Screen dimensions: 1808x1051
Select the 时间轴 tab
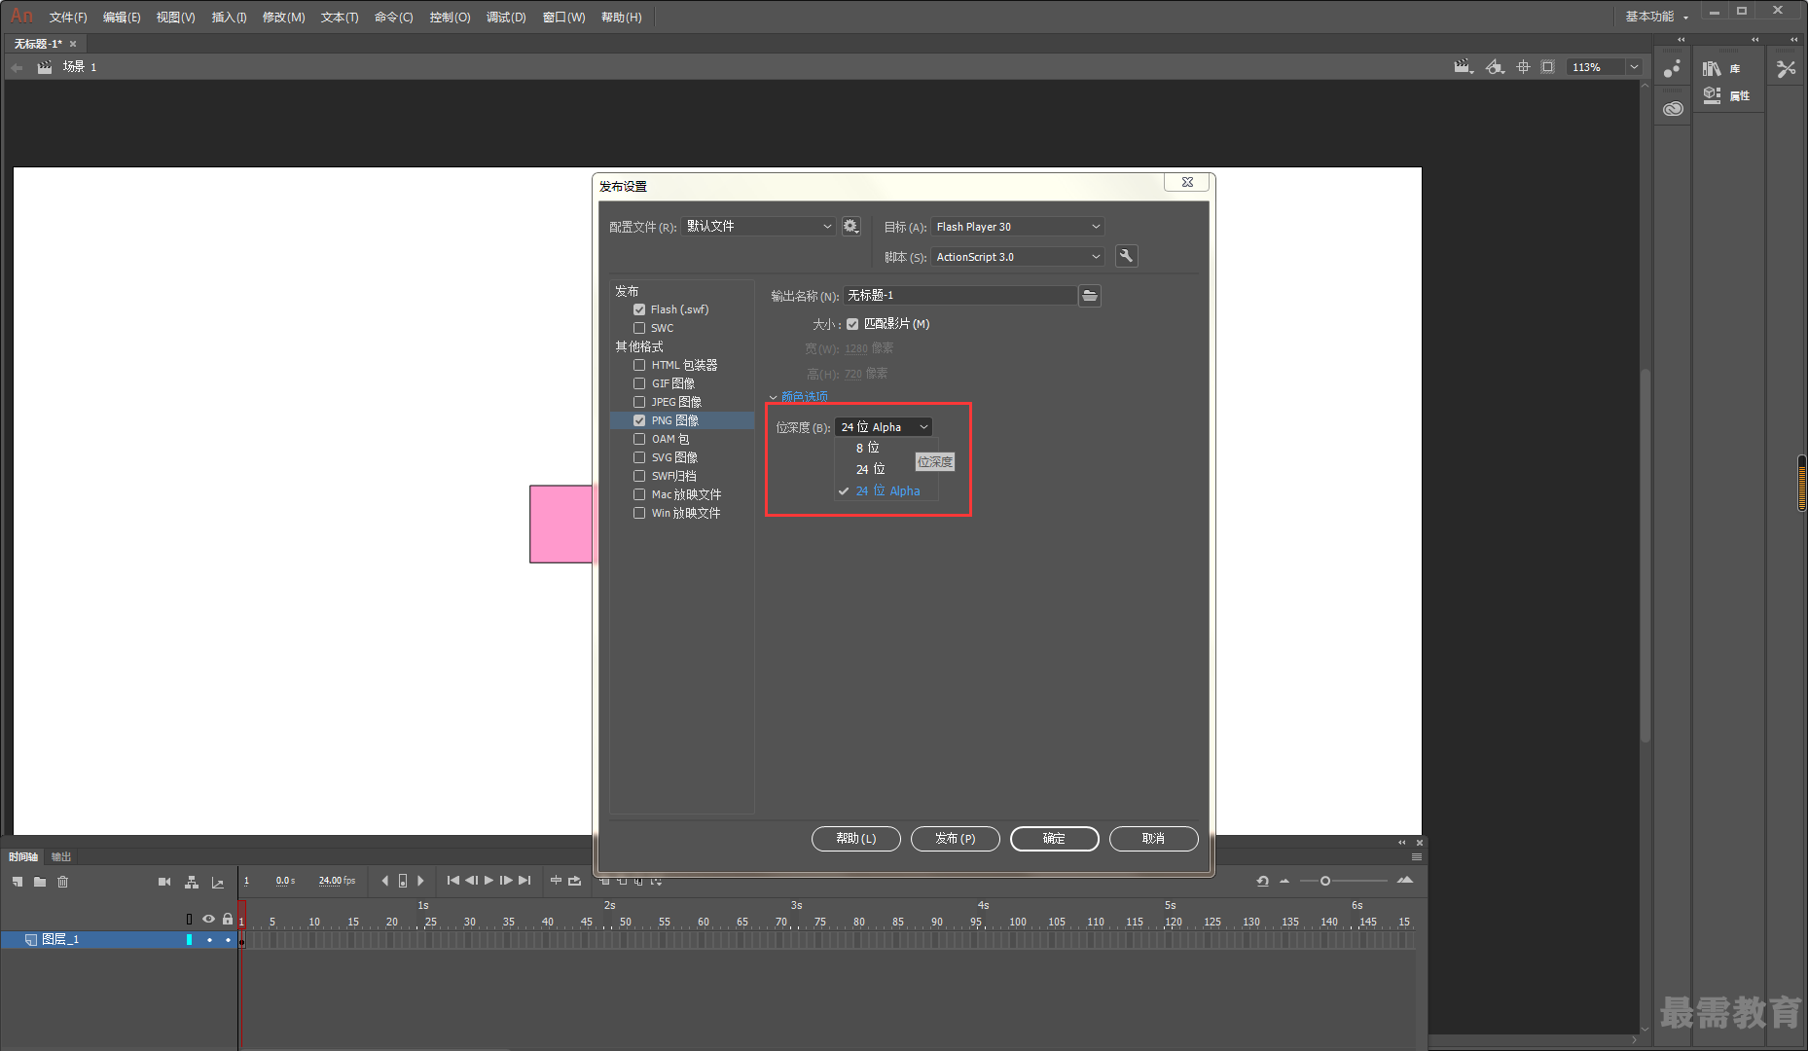coord(22,856)
